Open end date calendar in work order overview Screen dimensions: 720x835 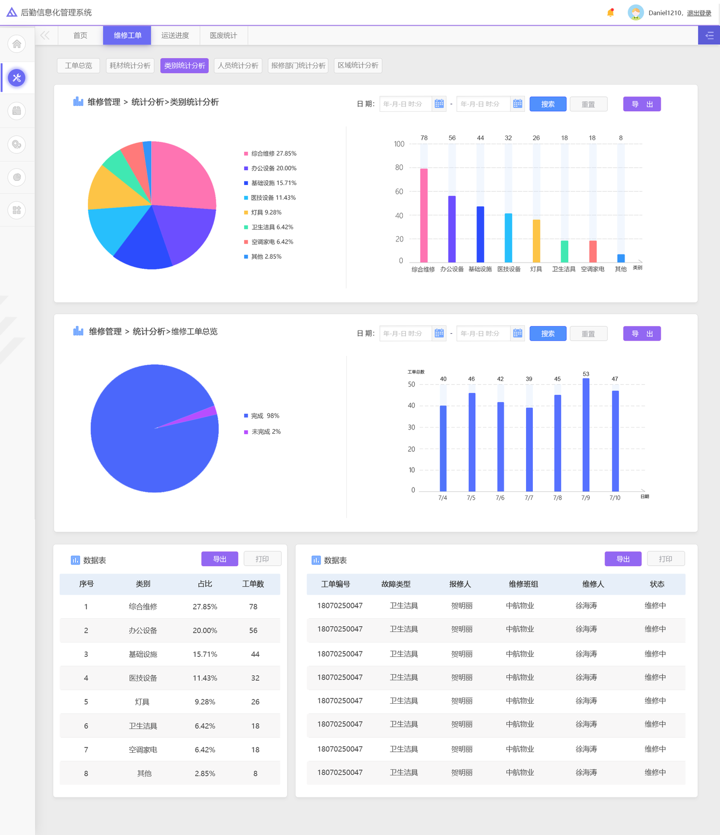(518, 333)
